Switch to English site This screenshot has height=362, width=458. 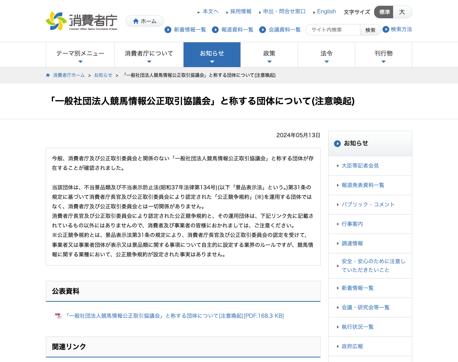327,11
